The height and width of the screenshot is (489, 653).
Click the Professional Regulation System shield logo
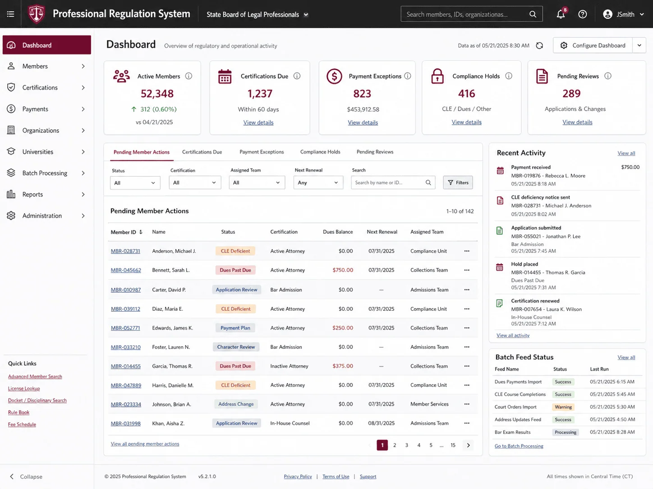tap(37, 14)
